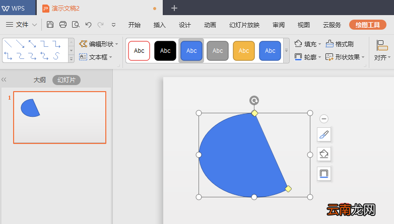
Task: Select slide 1 thumbnail
Action: click(x=60, y=117)
